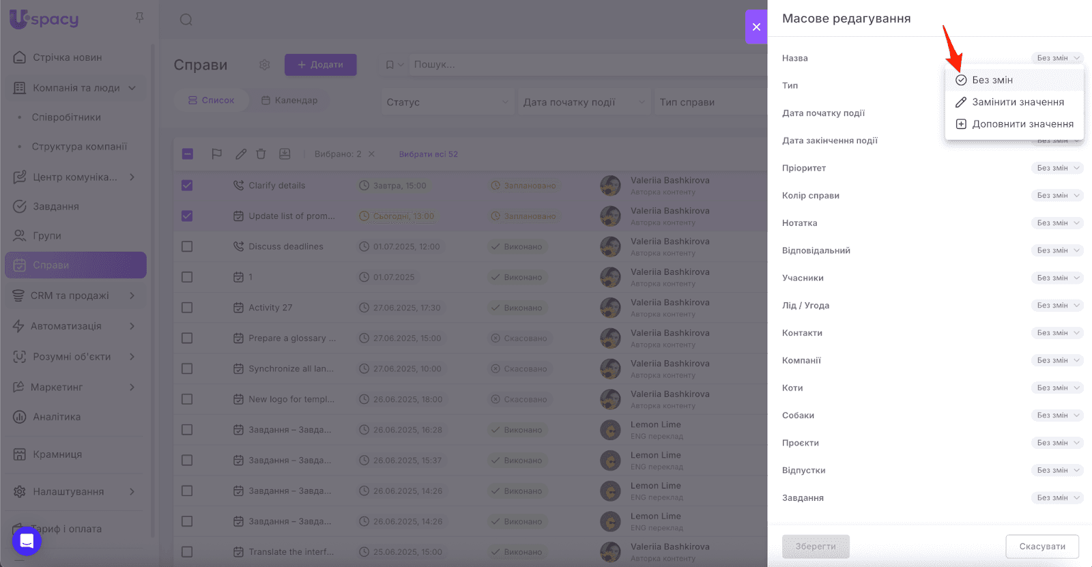Toggle the select-all header checkbox

[188, 154]
